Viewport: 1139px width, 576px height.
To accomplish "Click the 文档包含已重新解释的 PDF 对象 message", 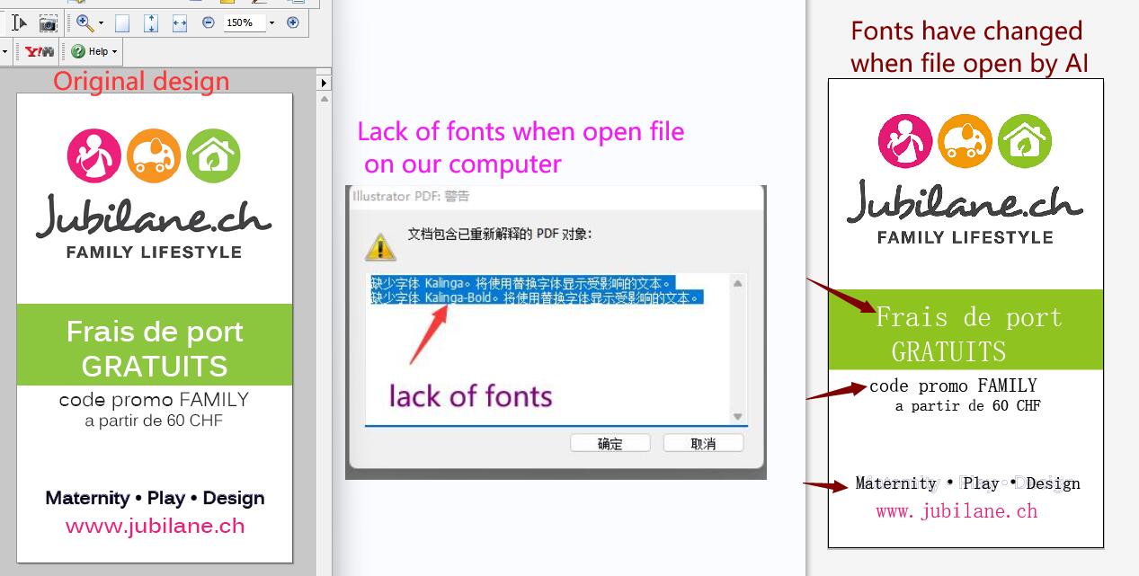I will (500, 234).
